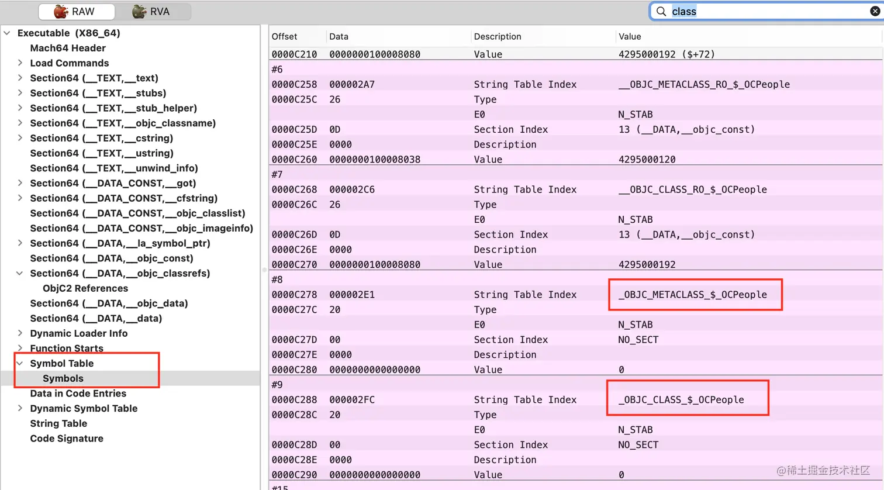Click the #6 symbol group row

pos(576,70)
